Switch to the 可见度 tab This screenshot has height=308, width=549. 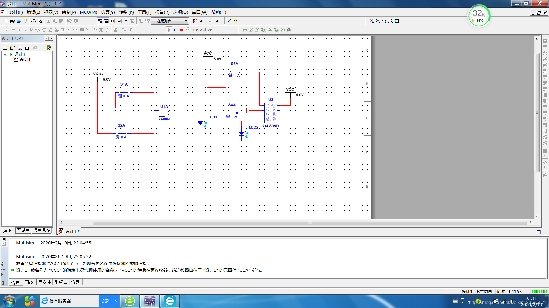(23, 230)
